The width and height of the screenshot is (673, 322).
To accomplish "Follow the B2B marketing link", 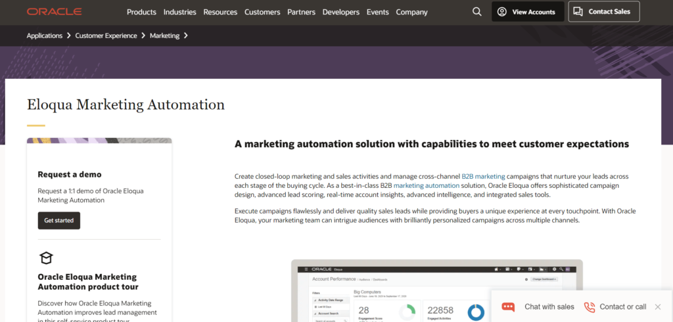I will 483,176.
